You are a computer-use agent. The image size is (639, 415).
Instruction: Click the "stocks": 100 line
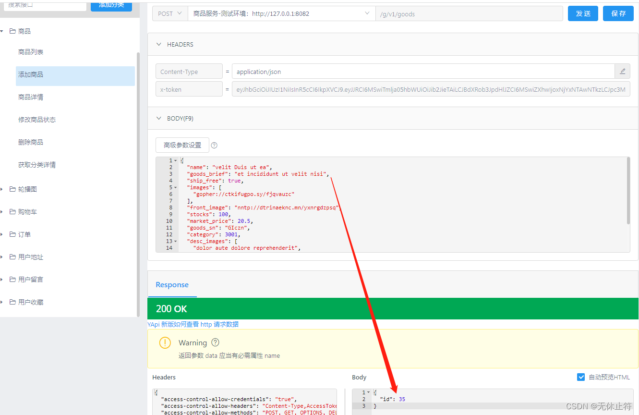click(209, 214)
